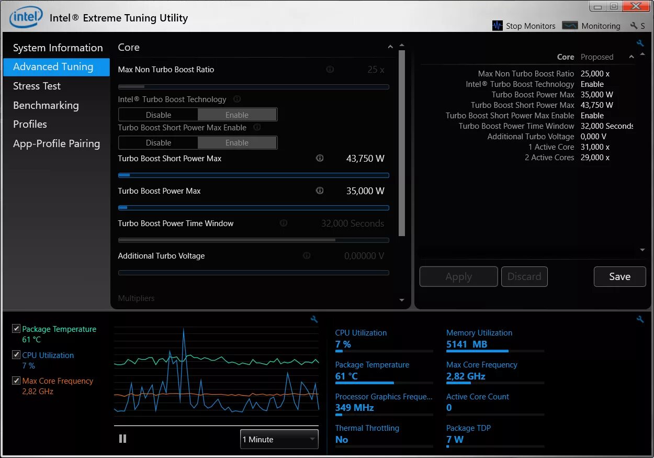Disable Turbo Boost Short Power Max
Image resolution: width=654 pixels, height=458 pixels.
click(x=159, y=142)
